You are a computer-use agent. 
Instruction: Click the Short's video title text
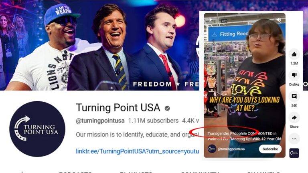click(244, 136)
